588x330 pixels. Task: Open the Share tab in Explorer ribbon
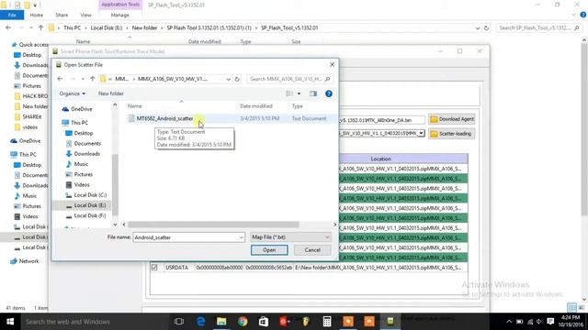[62, 15]
